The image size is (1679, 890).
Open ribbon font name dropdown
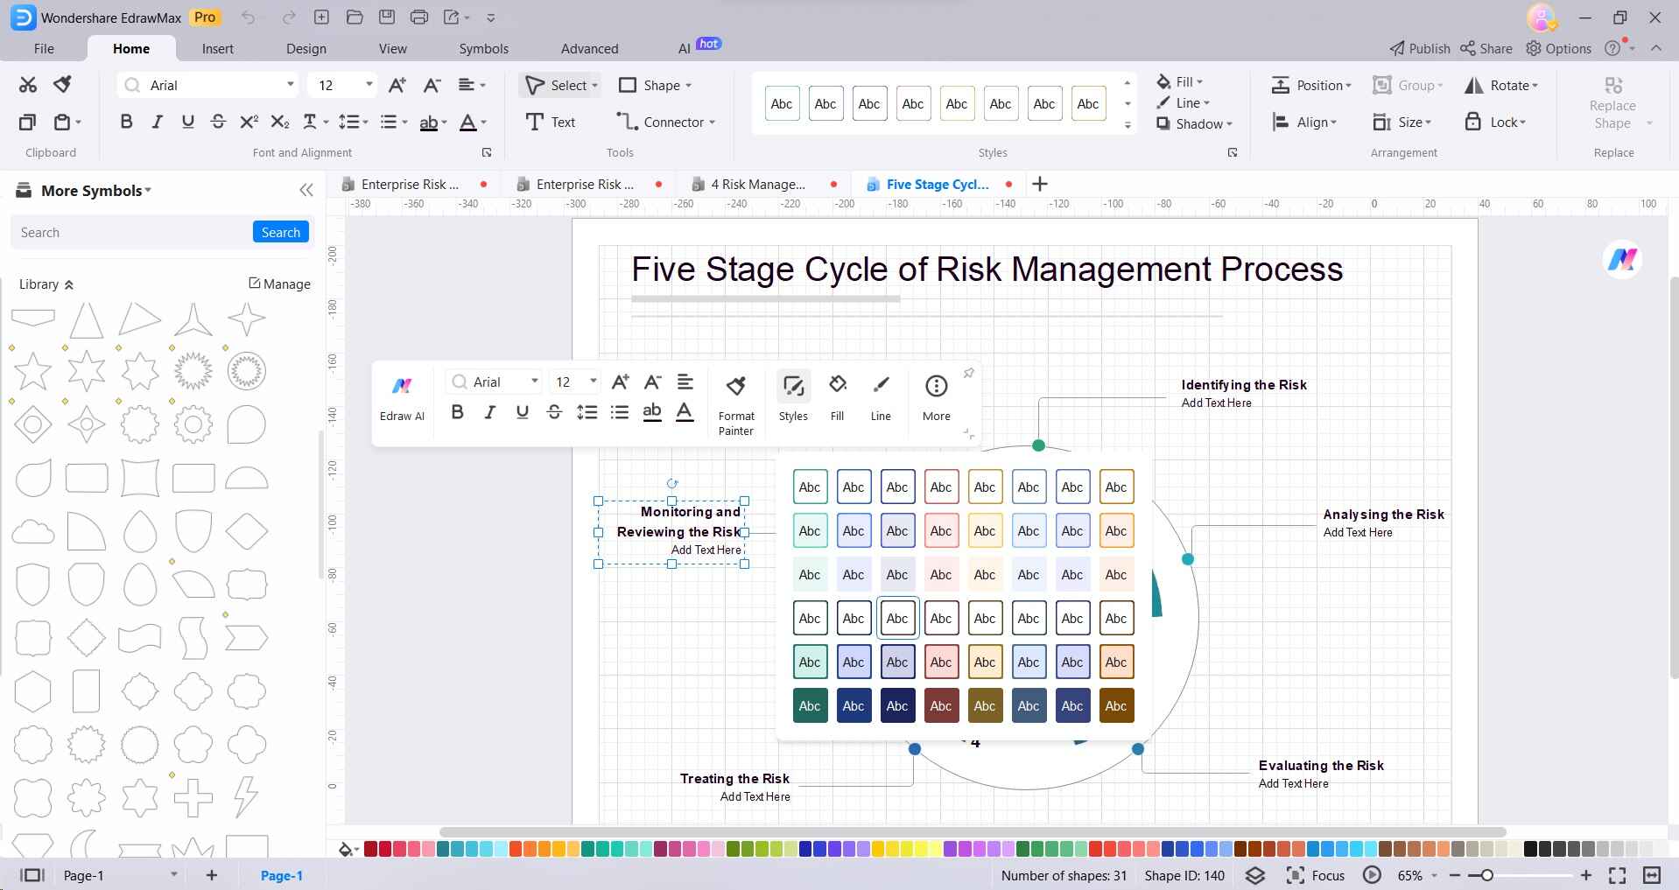(x=290, y=85)
